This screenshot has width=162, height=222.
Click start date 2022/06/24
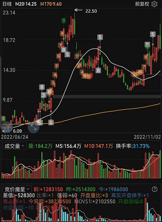click(15, 137)
